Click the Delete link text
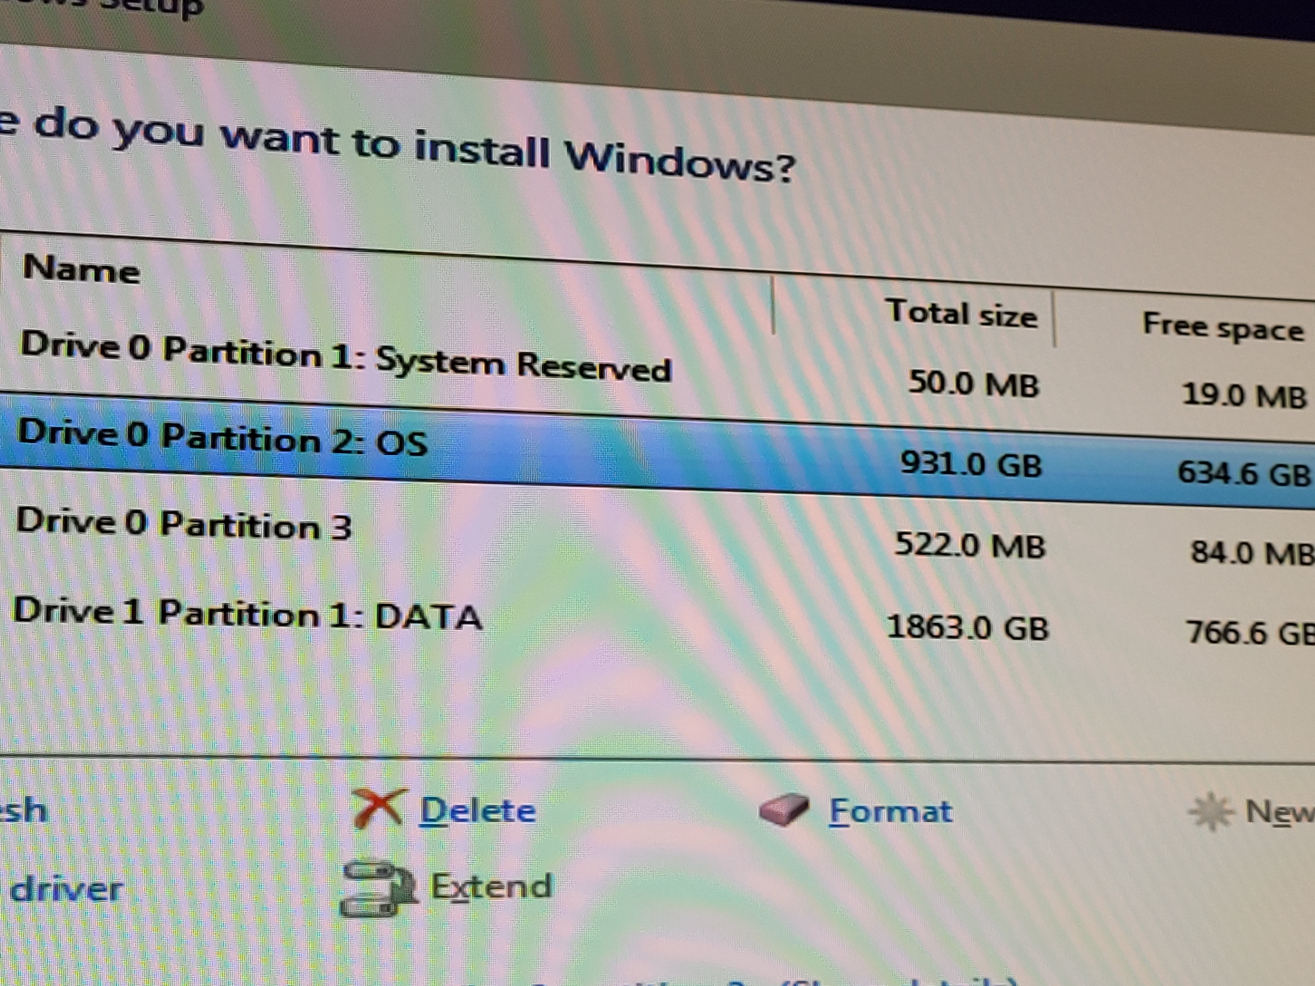This screenshot has height=986, width=1315. click(x=477, y=811)
